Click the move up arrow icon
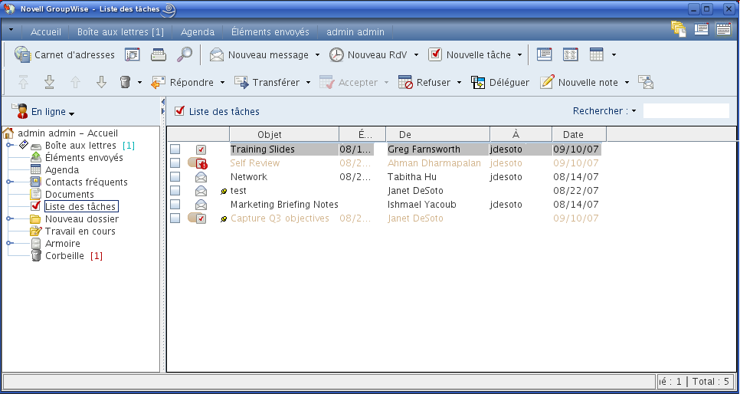This screenshot has width=740, height=394. coord(75,82)
